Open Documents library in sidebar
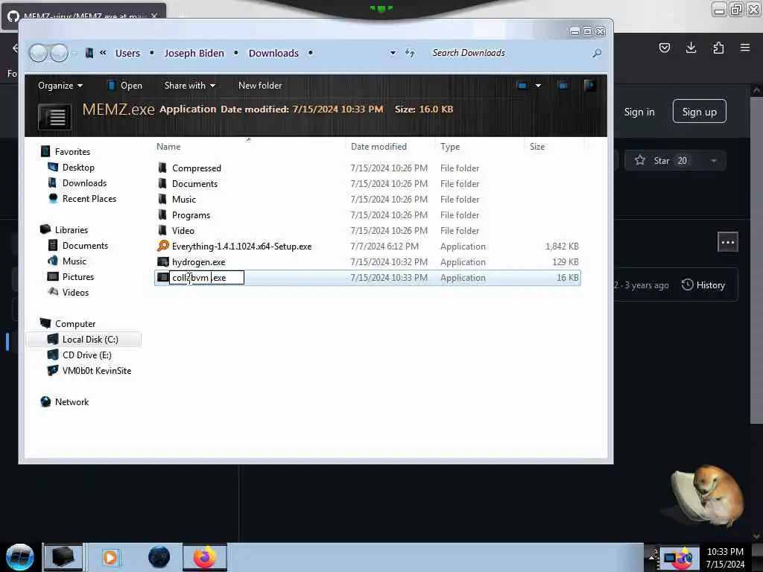Viewport: 763px width, 572px height. click(85, 246)
